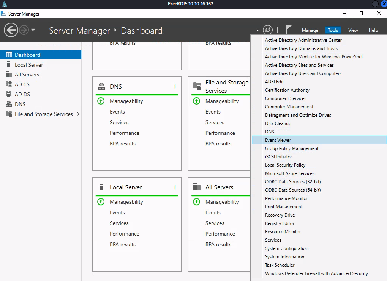Click the File and Storage Services sidebar icon
387x281 pixels.
point(9,114)
